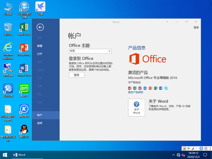Image resolution: width=212 pixels, height=159 pixels.
Task: Select the 爱奇艺 iQIYI desktop icon
Action: click(24, 91)
